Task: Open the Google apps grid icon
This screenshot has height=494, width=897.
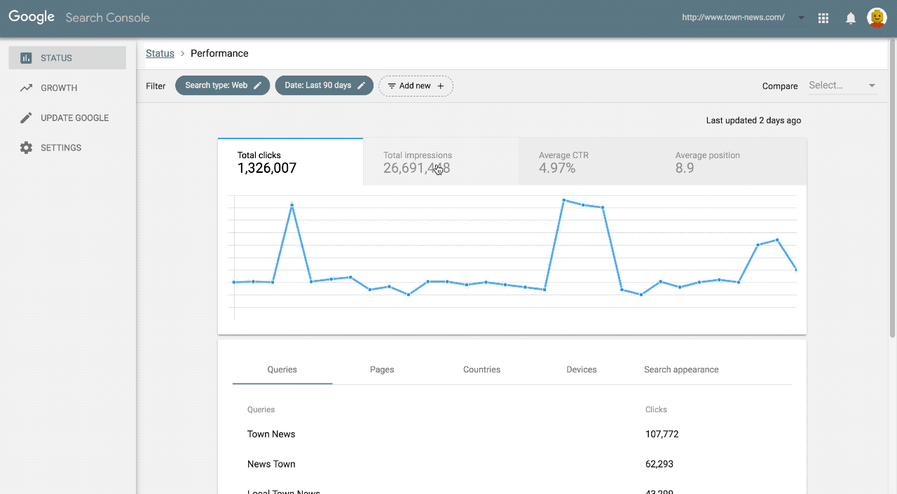Action: tap(823, 18)
